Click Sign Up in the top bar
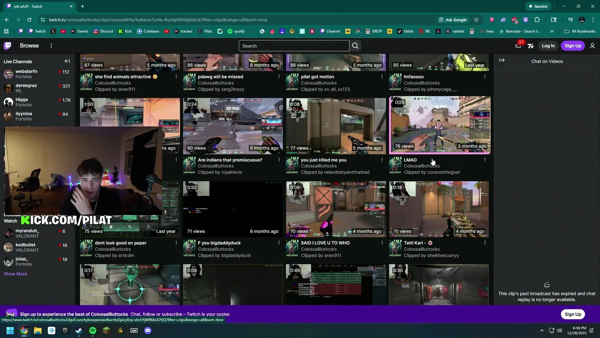600x338 pixels. [x=573, y=46]
